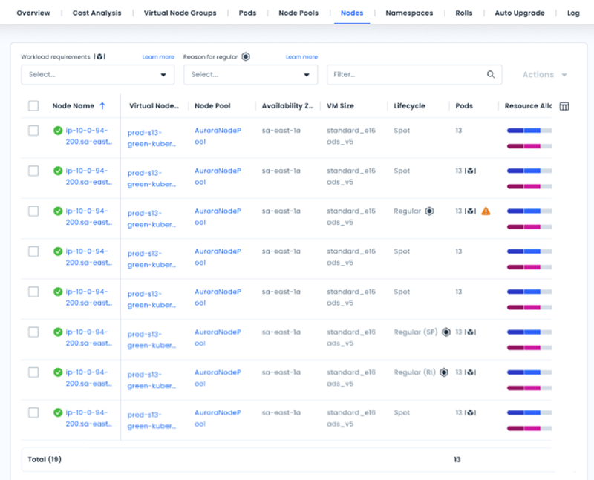Tick the select-all checkbox in table header

[33, 106]
